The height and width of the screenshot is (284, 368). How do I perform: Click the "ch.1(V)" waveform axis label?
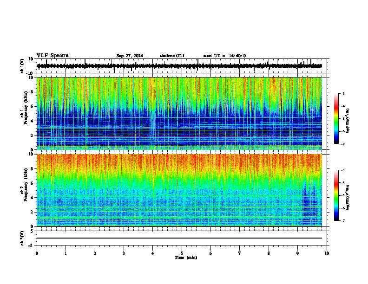[22, 66]
